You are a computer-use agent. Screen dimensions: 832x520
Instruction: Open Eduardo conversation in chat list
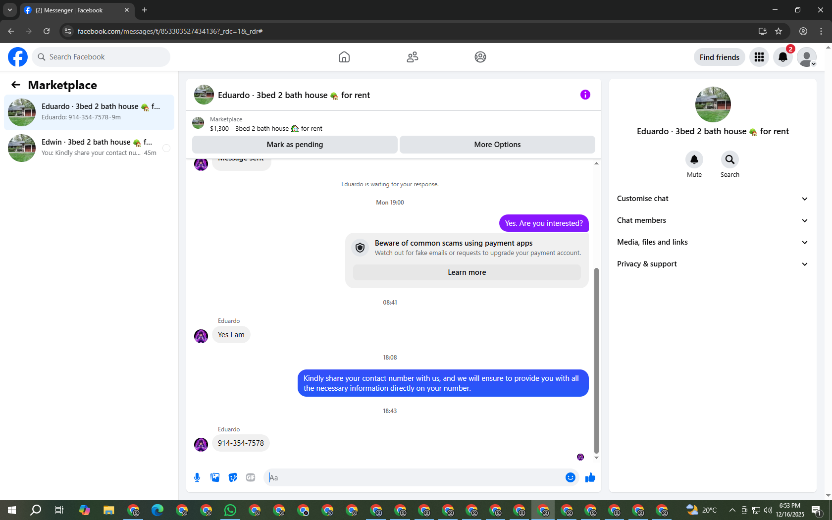coord(89,112)
